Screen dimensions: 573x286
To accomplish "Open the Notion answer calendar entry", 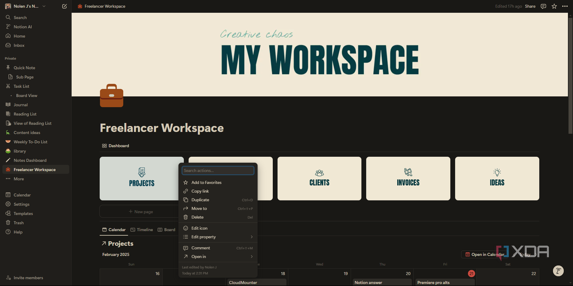I will (382, 283).
